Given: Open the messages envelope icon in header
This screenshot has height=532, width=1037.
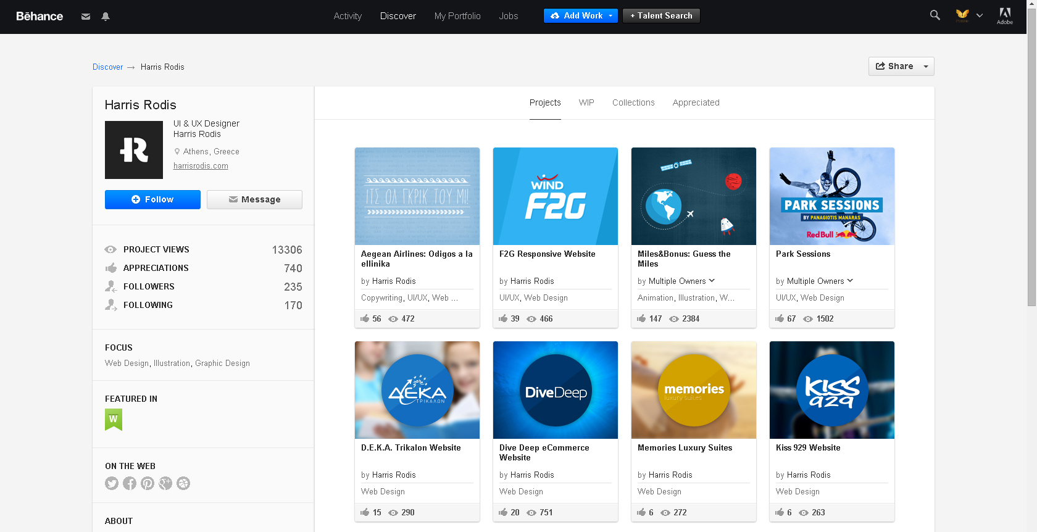Looking at the screenshot, I should point(86,17).
